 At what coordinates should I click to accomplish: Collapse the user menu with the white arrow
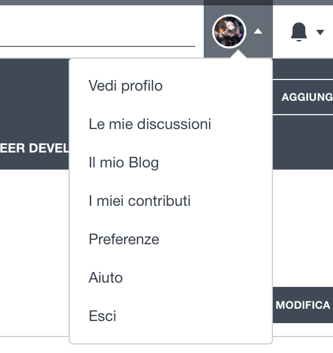(x=258, y=31)
